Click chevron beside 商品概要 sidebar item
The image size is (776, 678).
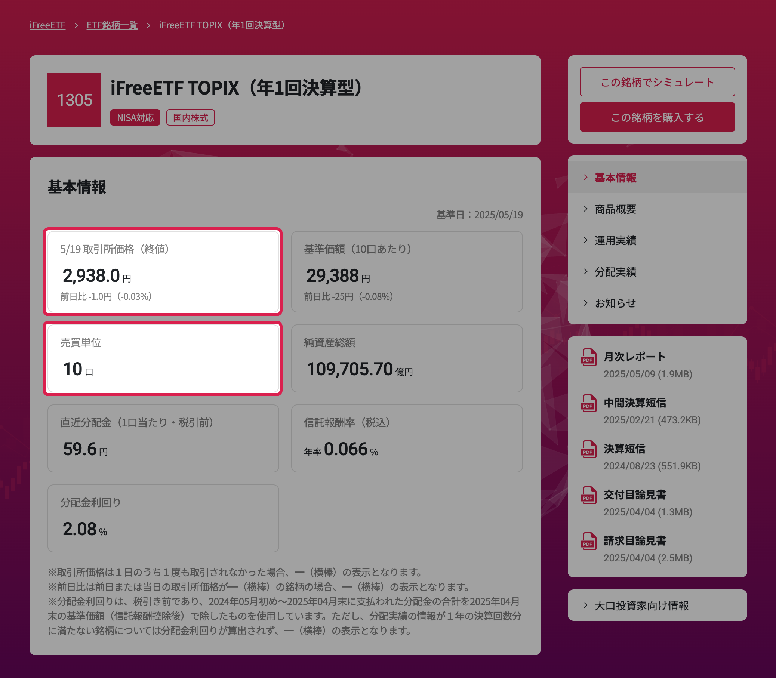tap(586, 209)
